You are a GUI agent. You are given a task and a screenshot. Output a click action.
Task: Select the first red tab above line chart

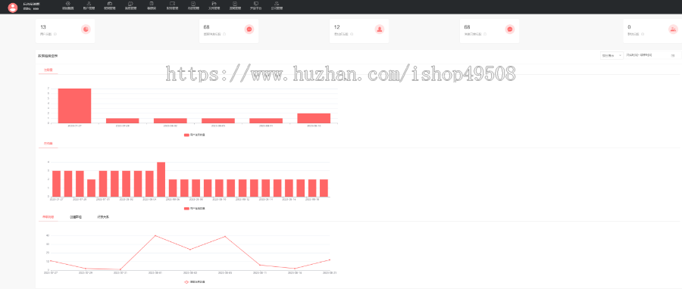pyautogui.click(x=48, y=216)
